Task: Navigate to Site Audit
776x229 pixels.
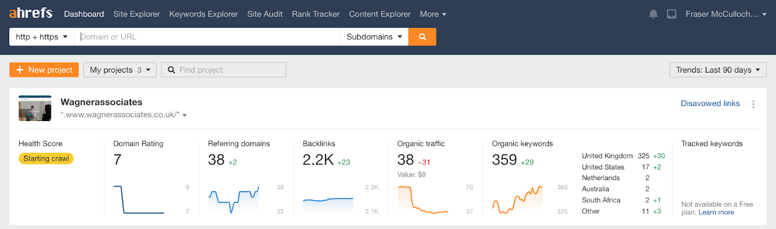Action: point(265,14)
